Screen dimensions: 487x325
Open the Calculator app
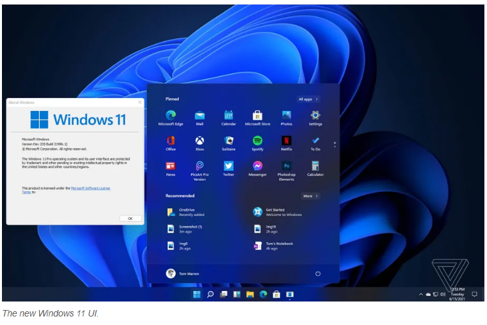[315, 168]
